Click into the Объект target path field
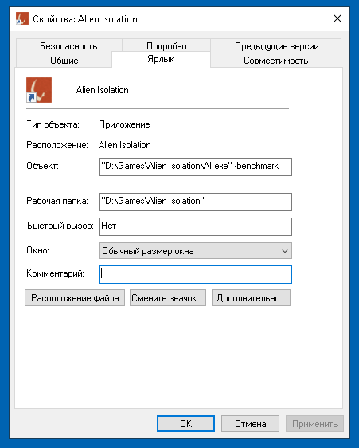This screenshot has height=448, width=359. pyautogui.click(x=195, y=167)
